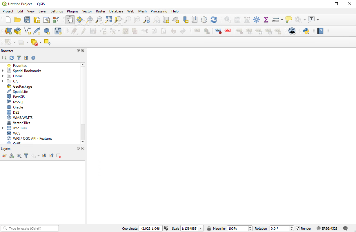356x232 pixels.
Task: Create a new Shapefile layer
Action: (x=27, y=31)
